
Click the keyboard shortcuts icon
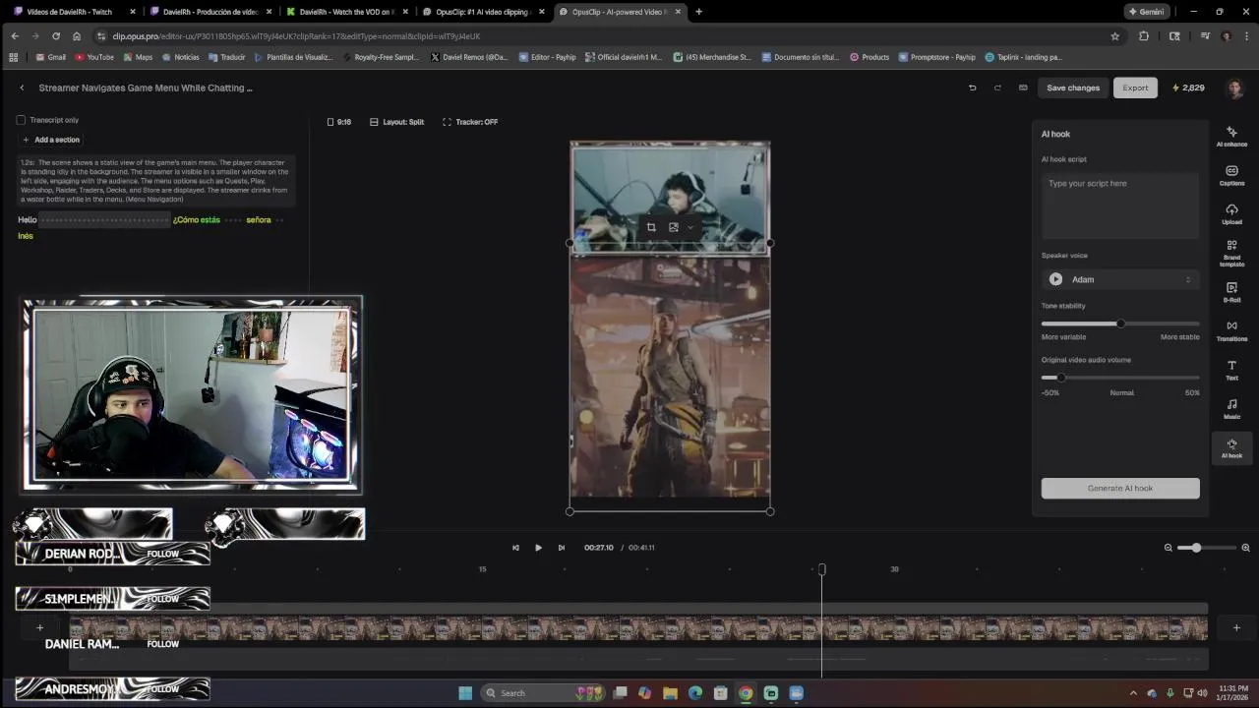[1023, 88]
